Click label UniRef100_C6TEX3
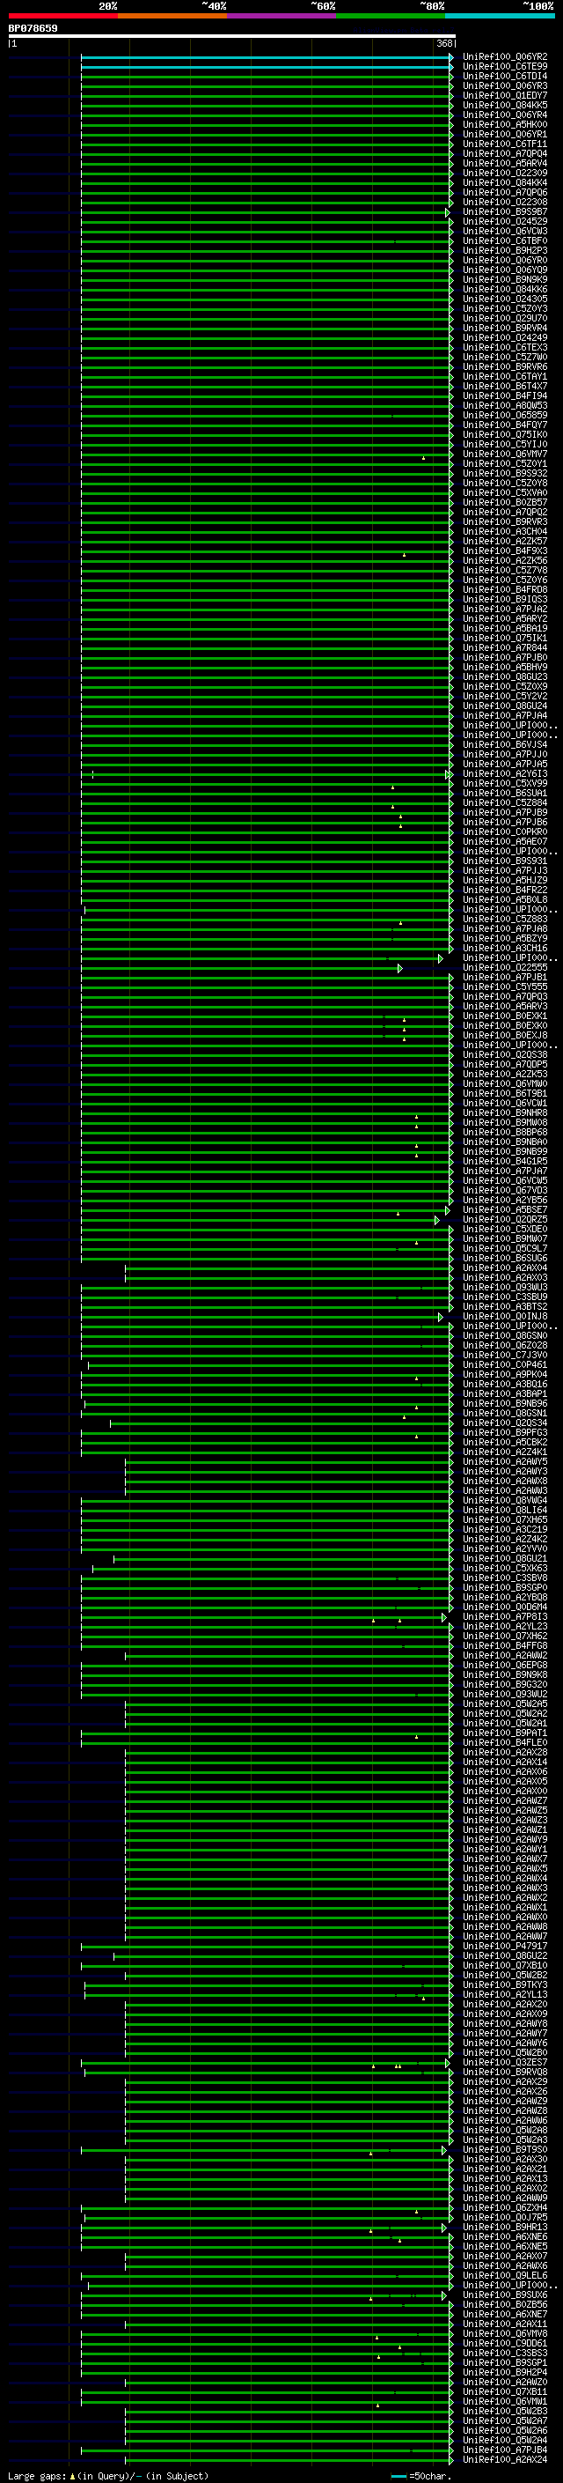Image resolution: width=563 pixels, height=2483 pixels. point(505,347)
